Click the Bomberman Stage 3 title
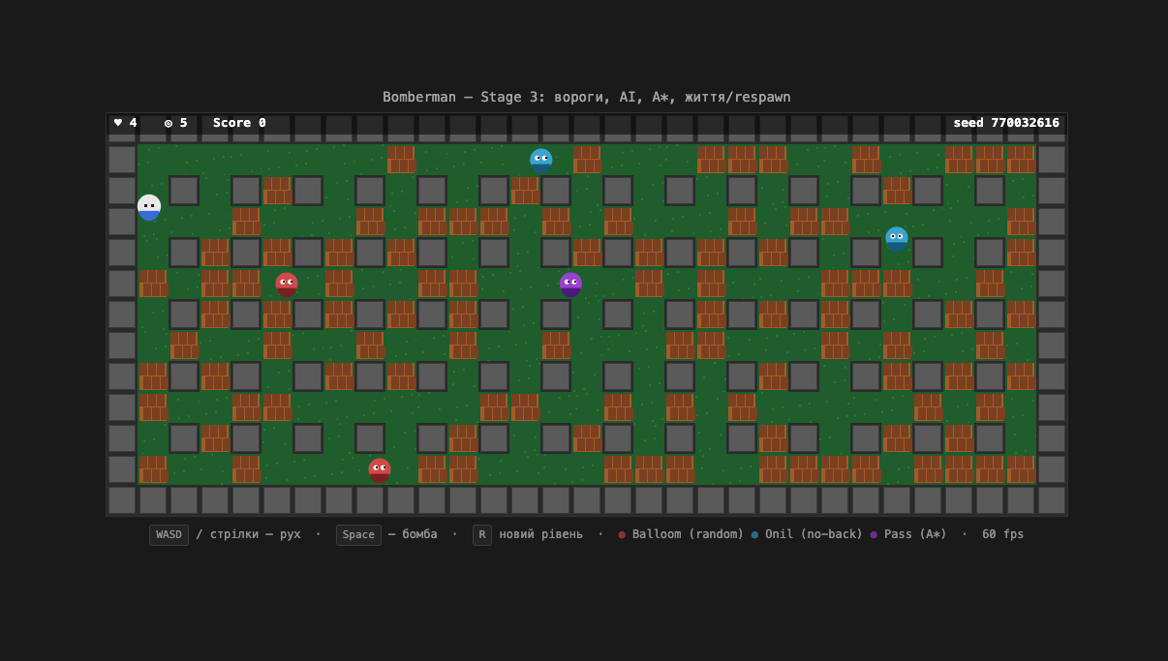 587,98
